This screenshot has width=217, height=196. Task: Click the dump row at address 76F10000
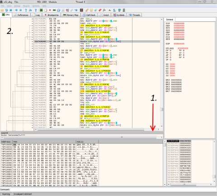pyautogui.click(x=50, y=144)
